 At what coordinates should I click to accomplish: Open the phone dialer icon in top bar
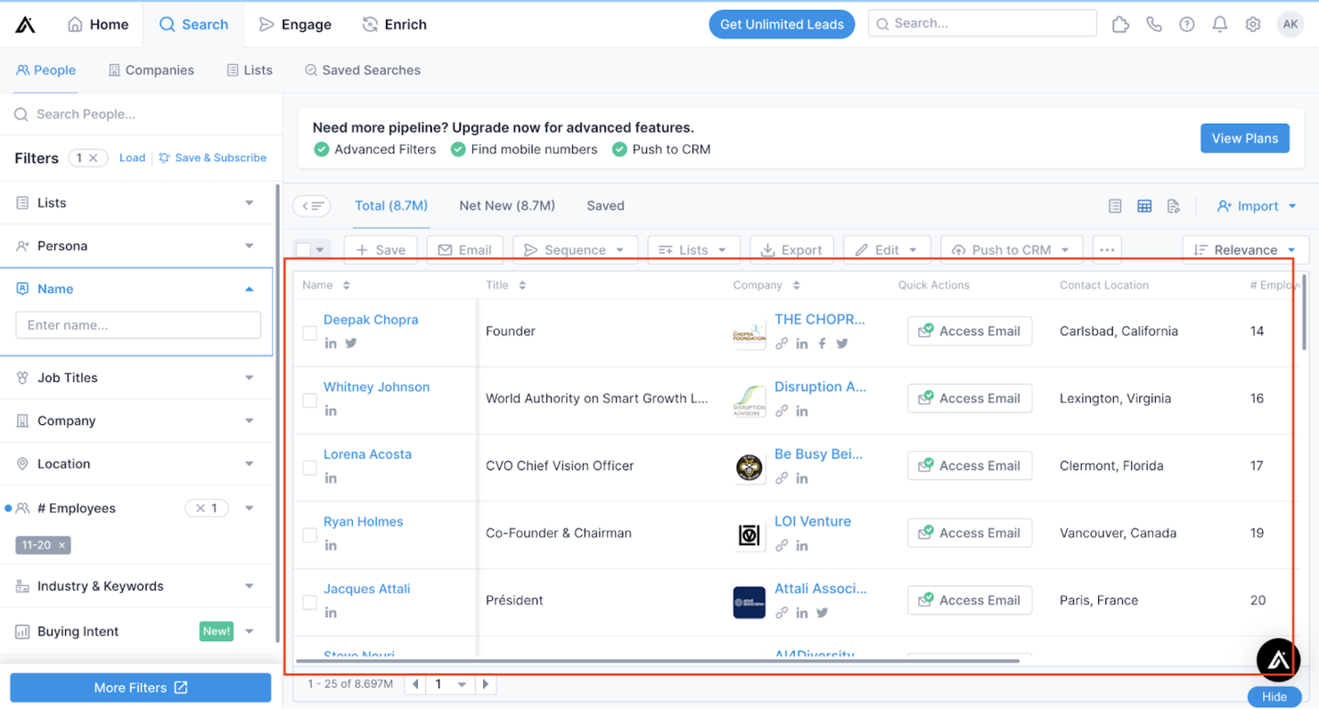1153,24
